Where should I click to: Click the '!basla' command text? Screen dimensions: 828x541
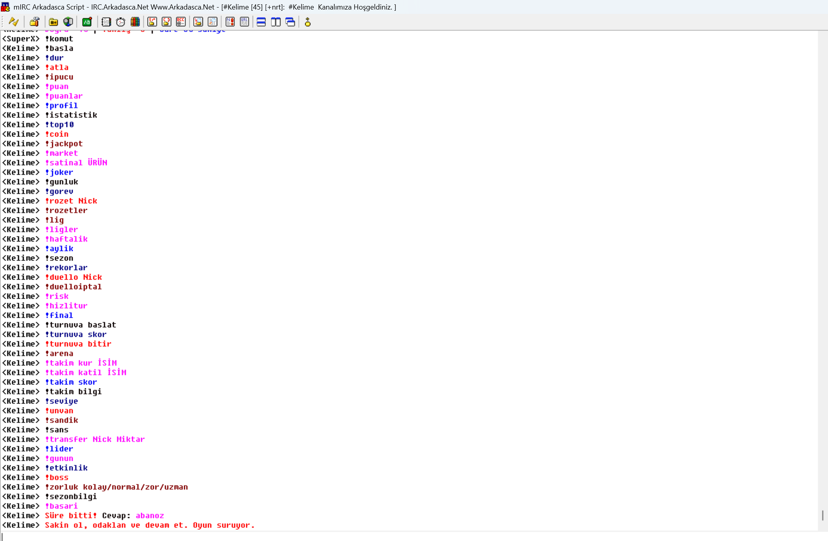click(x=59, y=48)
